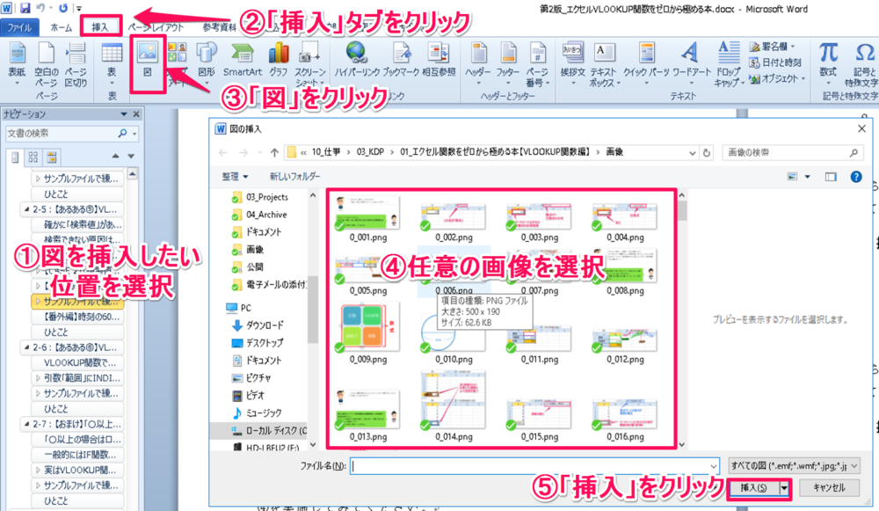
Task: Collapse the 2-6 heading in navigation pane
Action: click(26, 346)
